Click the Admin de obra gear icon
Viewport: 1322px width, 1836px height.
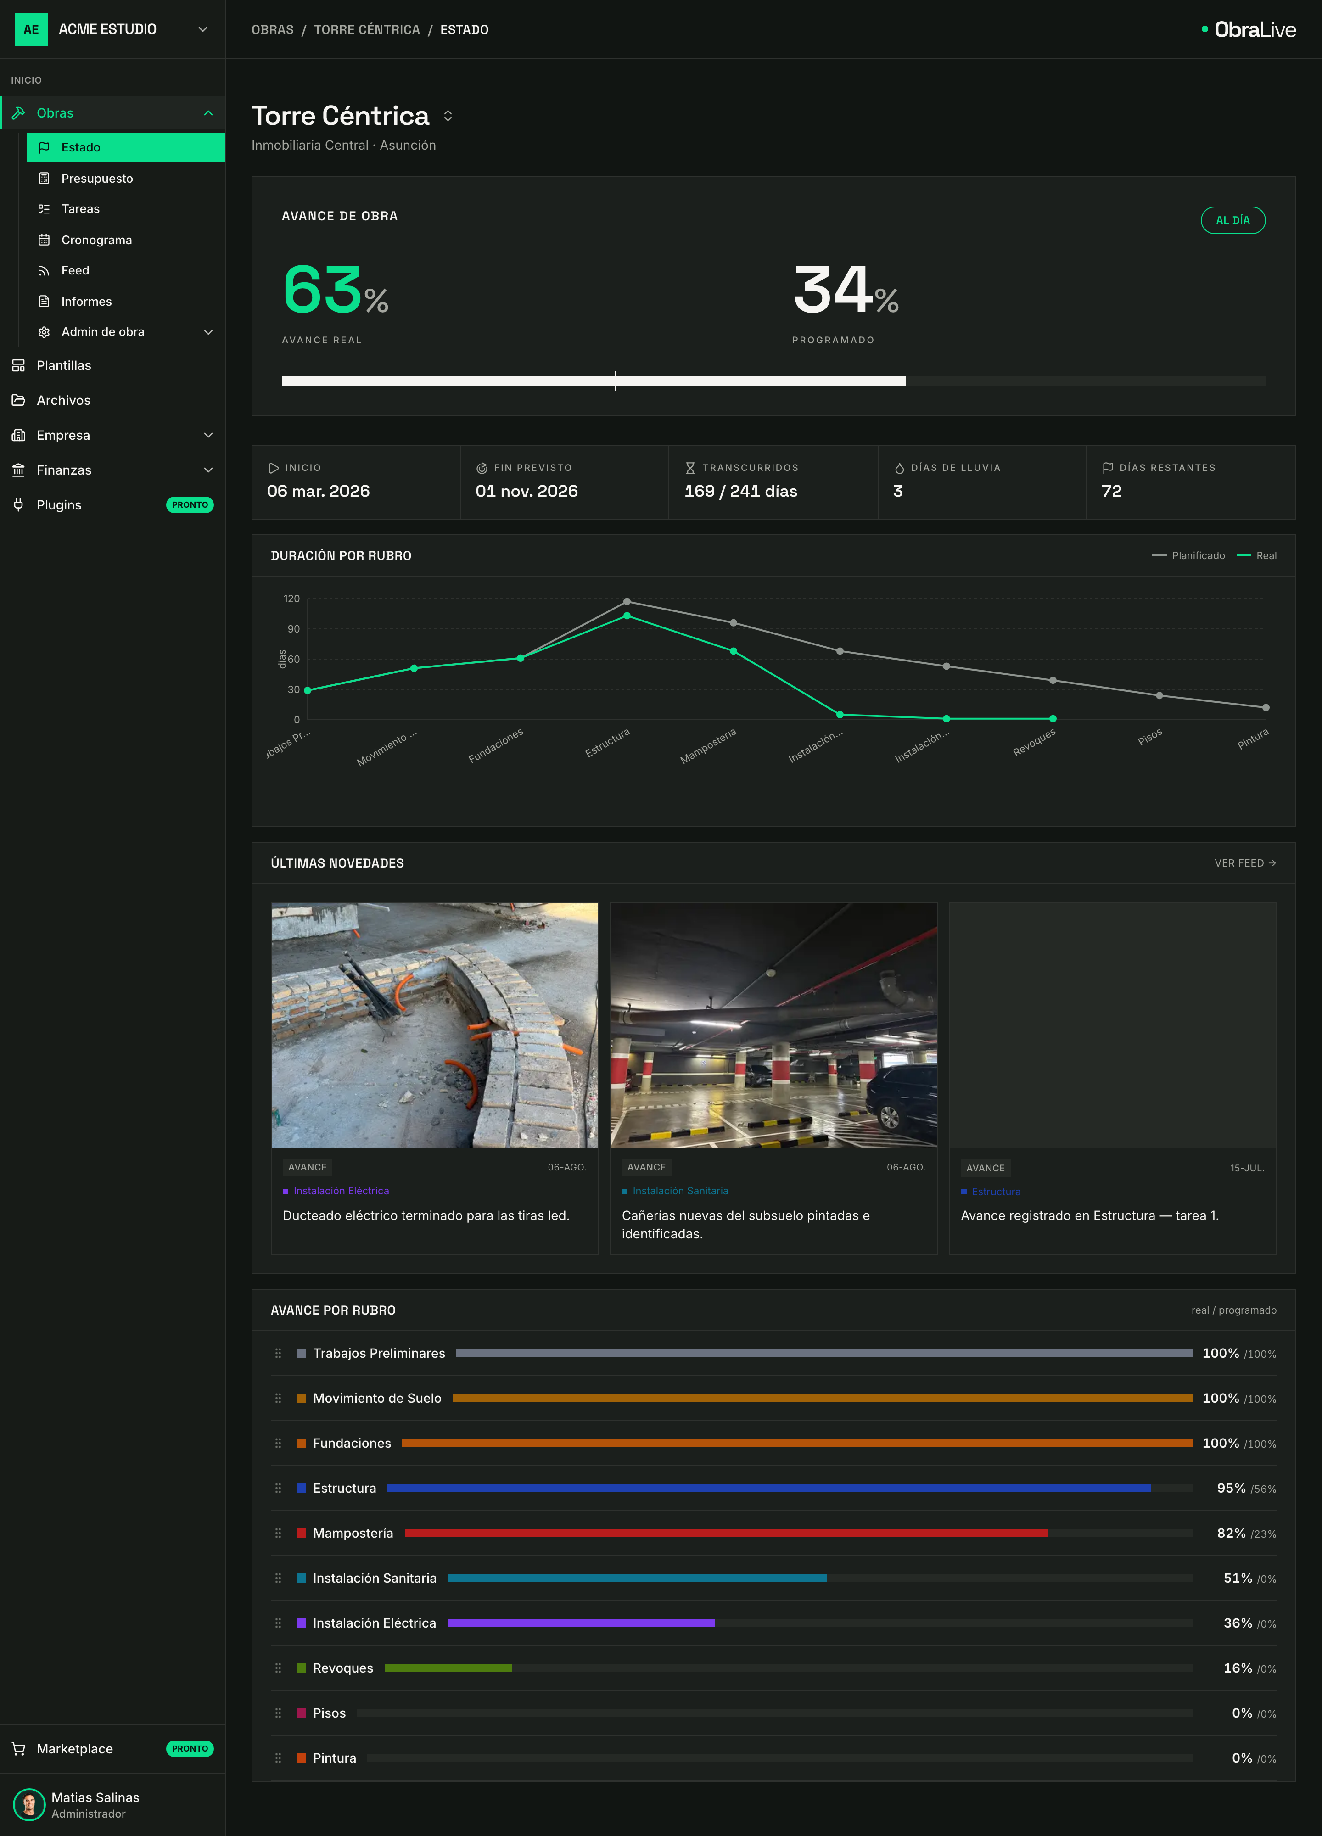(x=45, y=332)
